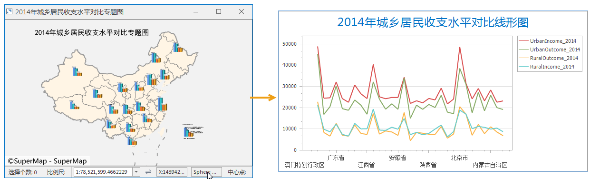Click the scale value field 1:78,521,599

pyautogui.click(x=103, y=172)
